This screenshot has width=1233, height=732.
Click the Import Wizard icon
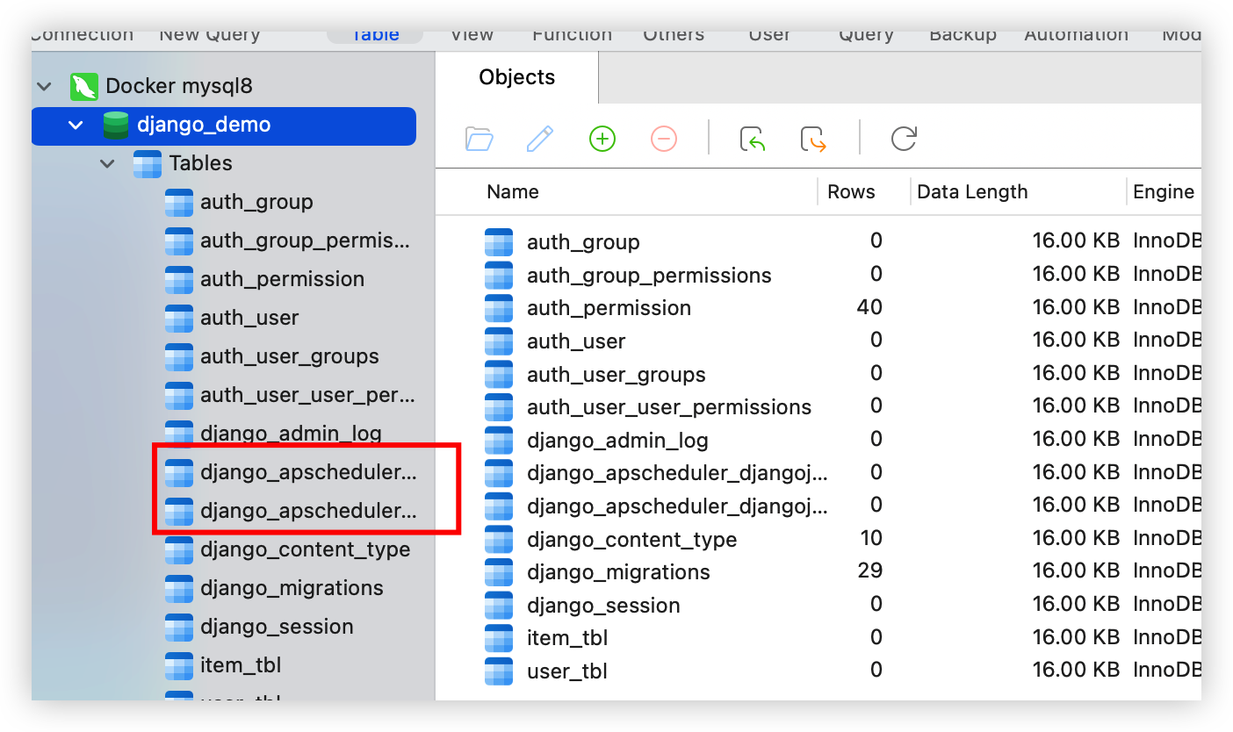(753, 139)
